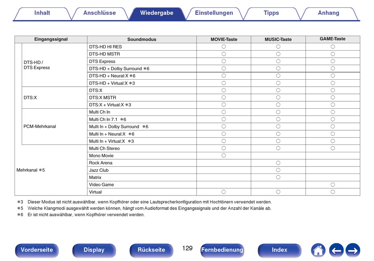
Task: Click the GAME-Taste column header
Action: [333, 40]
